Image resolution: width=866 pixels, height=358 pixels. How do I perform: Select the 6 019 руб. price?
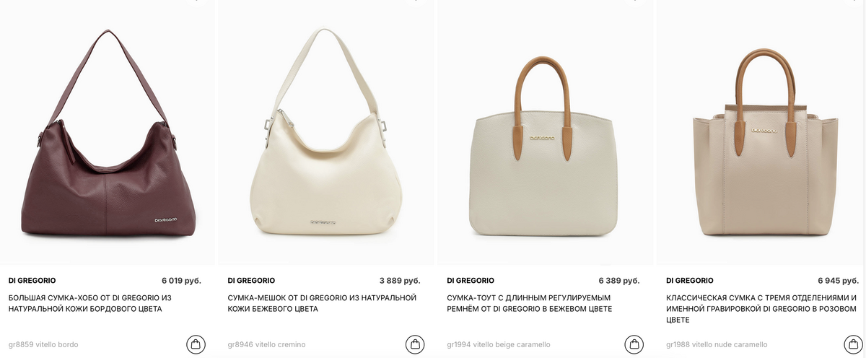point(181,280)
